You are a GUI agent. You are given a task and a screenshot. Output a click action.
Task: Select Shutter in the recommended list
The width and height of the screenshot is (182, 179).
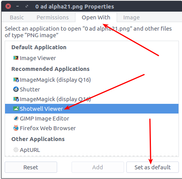point(92,89)
